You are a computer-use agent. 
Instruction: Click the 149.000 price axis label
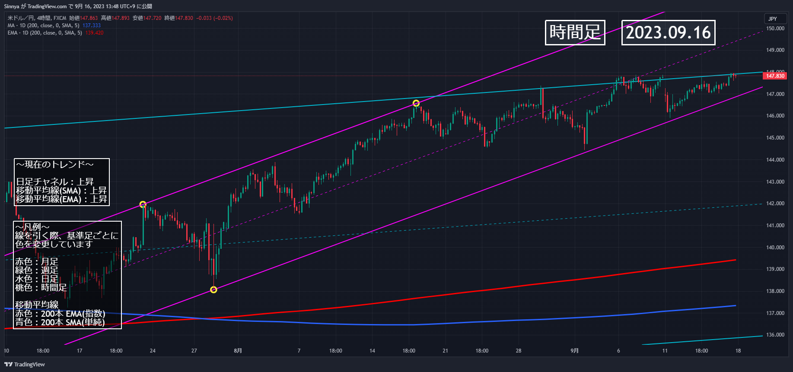tap(775, 50)
